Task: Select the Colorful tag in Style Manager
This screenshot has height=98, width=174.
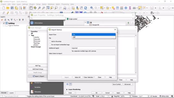Action: [x=36, y=37]
